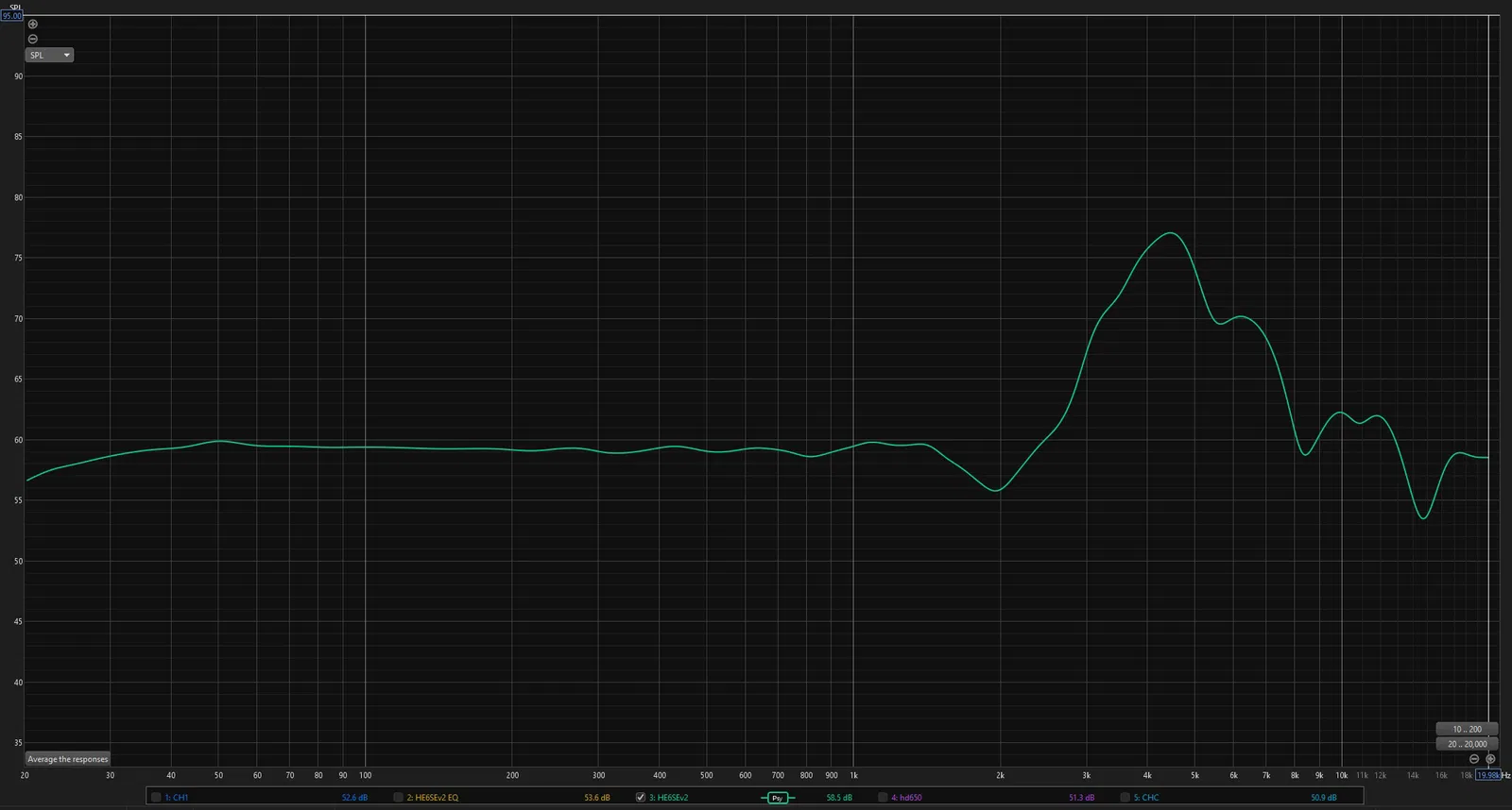Enable the 2: HE6SEv2 EQ trace checkbox
The image size is (1512, 810).
tap(398, 798)
